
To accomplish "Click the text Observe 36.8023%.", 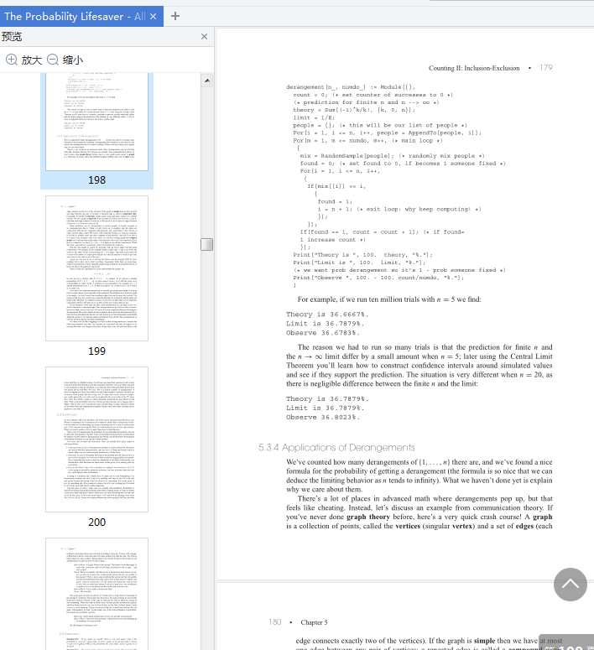I will tap(323, 417).
